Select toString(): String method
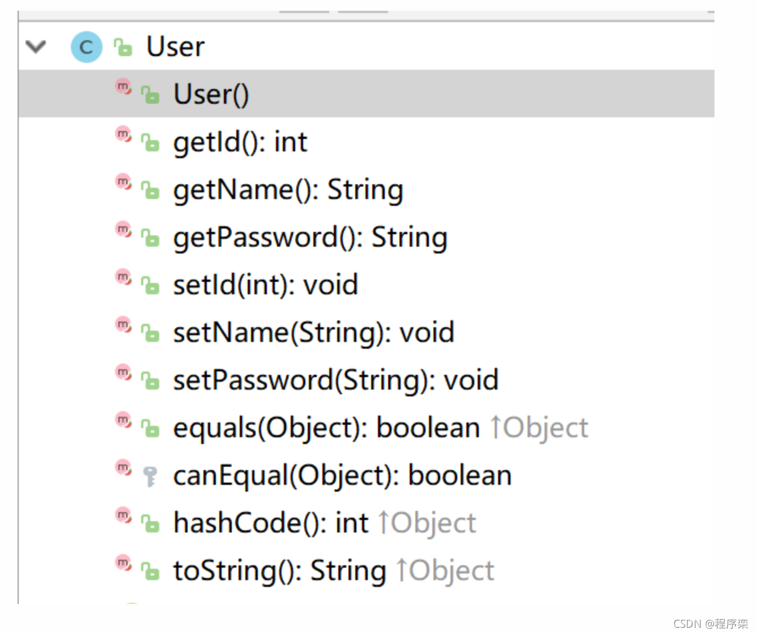The width and height of the screenshot is (757, 634). [x=280, y=570]
